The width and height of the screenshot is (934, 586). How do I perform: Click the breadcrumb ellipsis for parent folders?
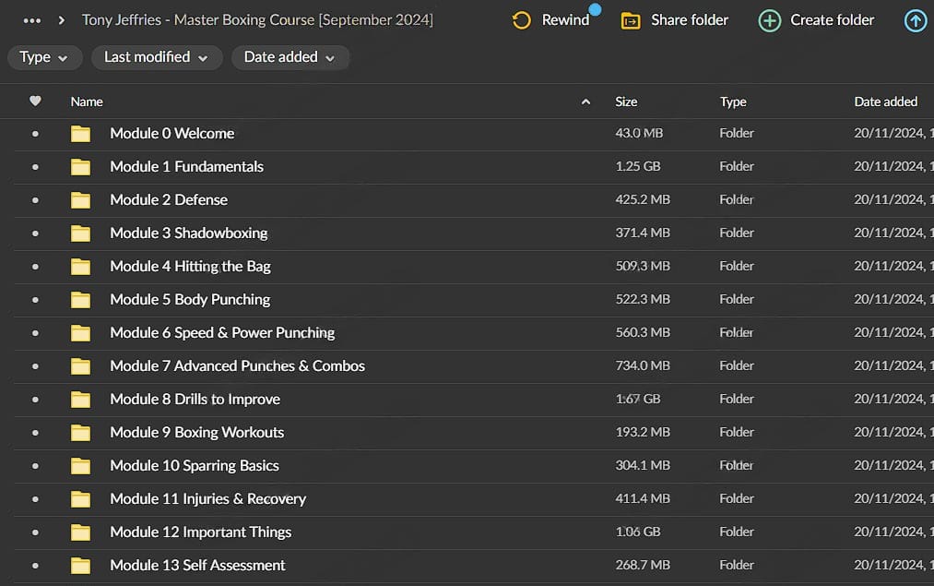click(x=32, y=20)
